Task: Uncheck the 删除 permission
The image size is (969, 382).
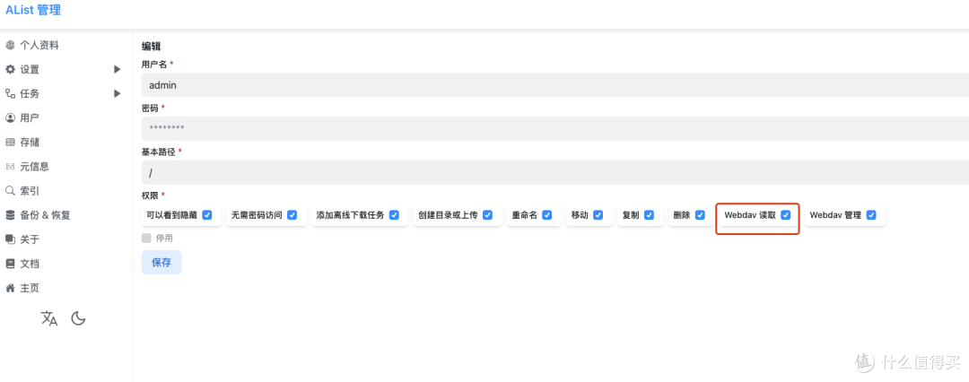Action: pos(700,215)
